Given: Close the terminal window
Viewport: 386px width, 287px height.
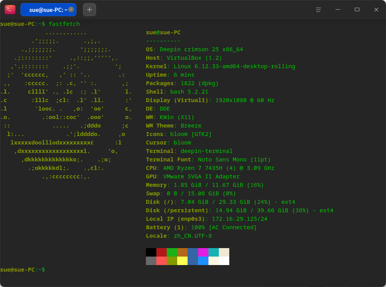Looking at the screenshot, I should pyautogui.click(x=376, y=10).
